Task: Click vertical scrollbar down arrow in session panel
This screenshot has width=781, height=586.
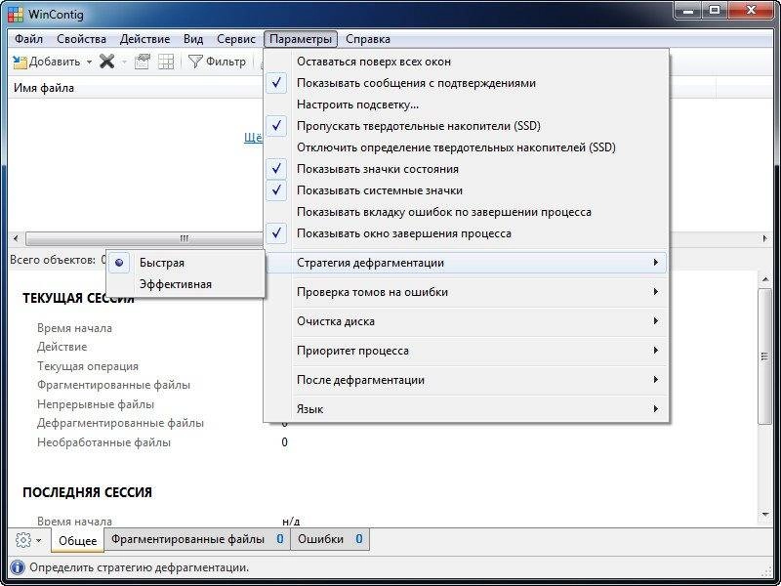Action: (x=764, y=516)
